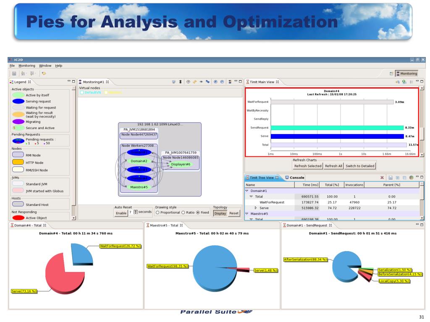Toggle the yellow virtual node checkbox
This screenshot has width=430, height=322.
tap(106, 93)
